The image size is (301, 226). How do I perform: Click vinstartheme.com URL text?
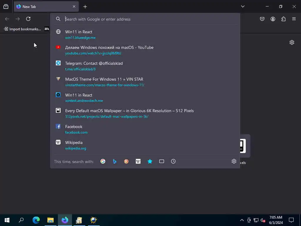pyautogui.click(x=105, y=85)
